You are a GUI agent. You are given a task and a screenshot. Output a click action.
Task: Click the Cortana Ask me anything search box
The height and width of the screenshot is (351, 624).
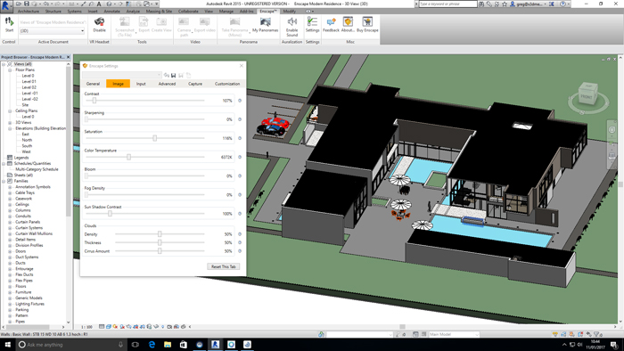click(70, 345)
